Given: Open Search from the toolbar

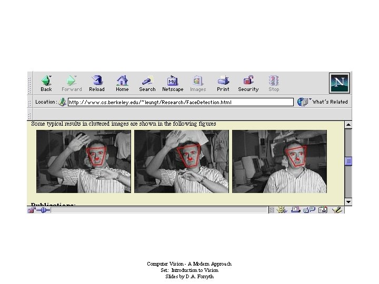Looking at the screenshot, I should pos(147,83).
